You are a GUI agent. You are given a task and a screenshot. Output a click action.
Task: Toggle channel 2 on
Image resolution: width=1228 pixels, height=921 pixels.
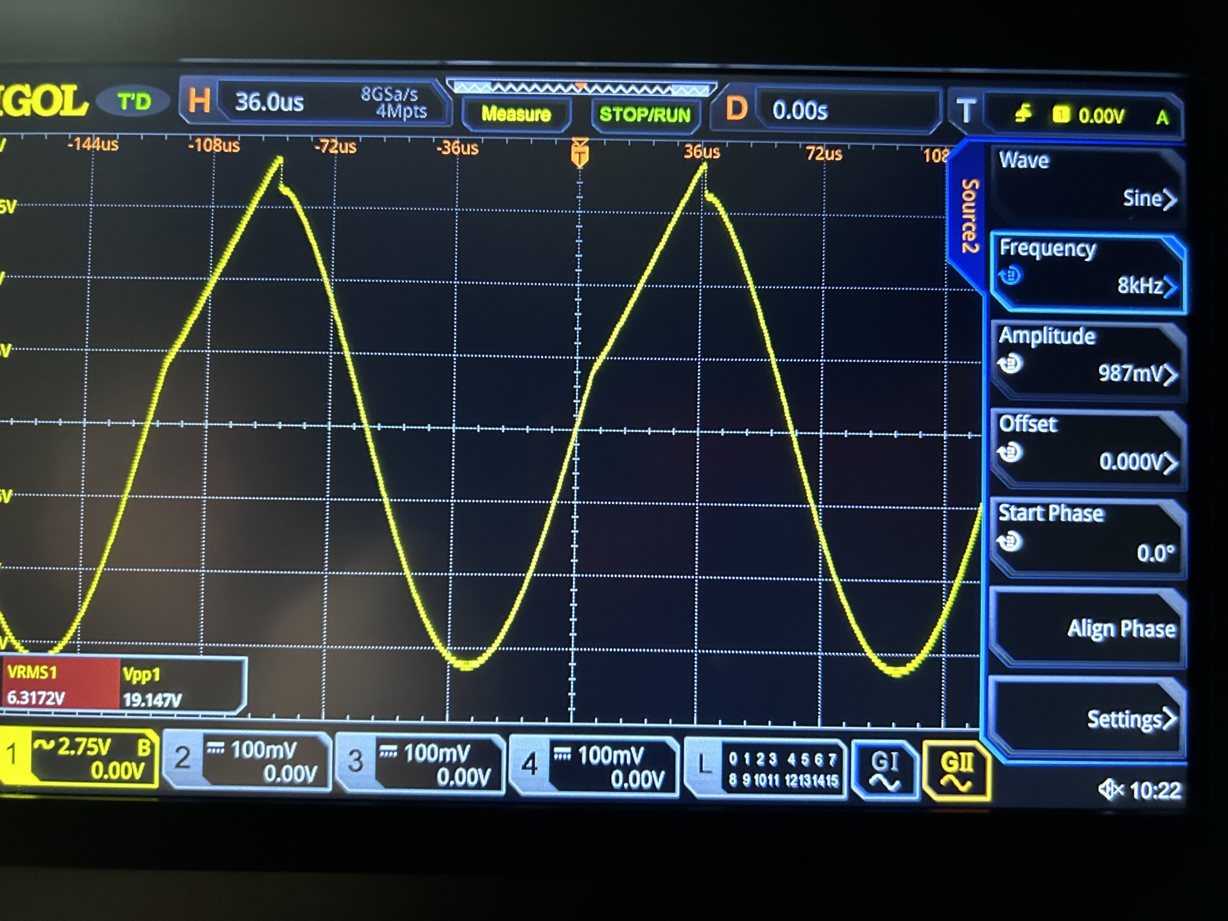click(182, 758)
